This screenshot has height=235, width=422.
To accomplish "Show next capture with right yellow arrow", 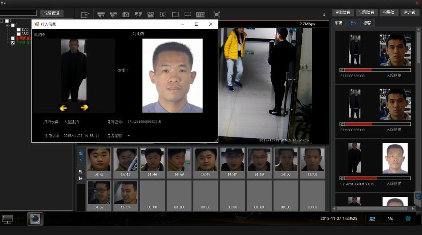I will coord(84,107).
